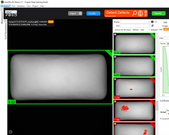Image resolution: width=169 pixels, height=135 pixels.
Task: Click the pencil rename workspace icon
Action: 6,15
